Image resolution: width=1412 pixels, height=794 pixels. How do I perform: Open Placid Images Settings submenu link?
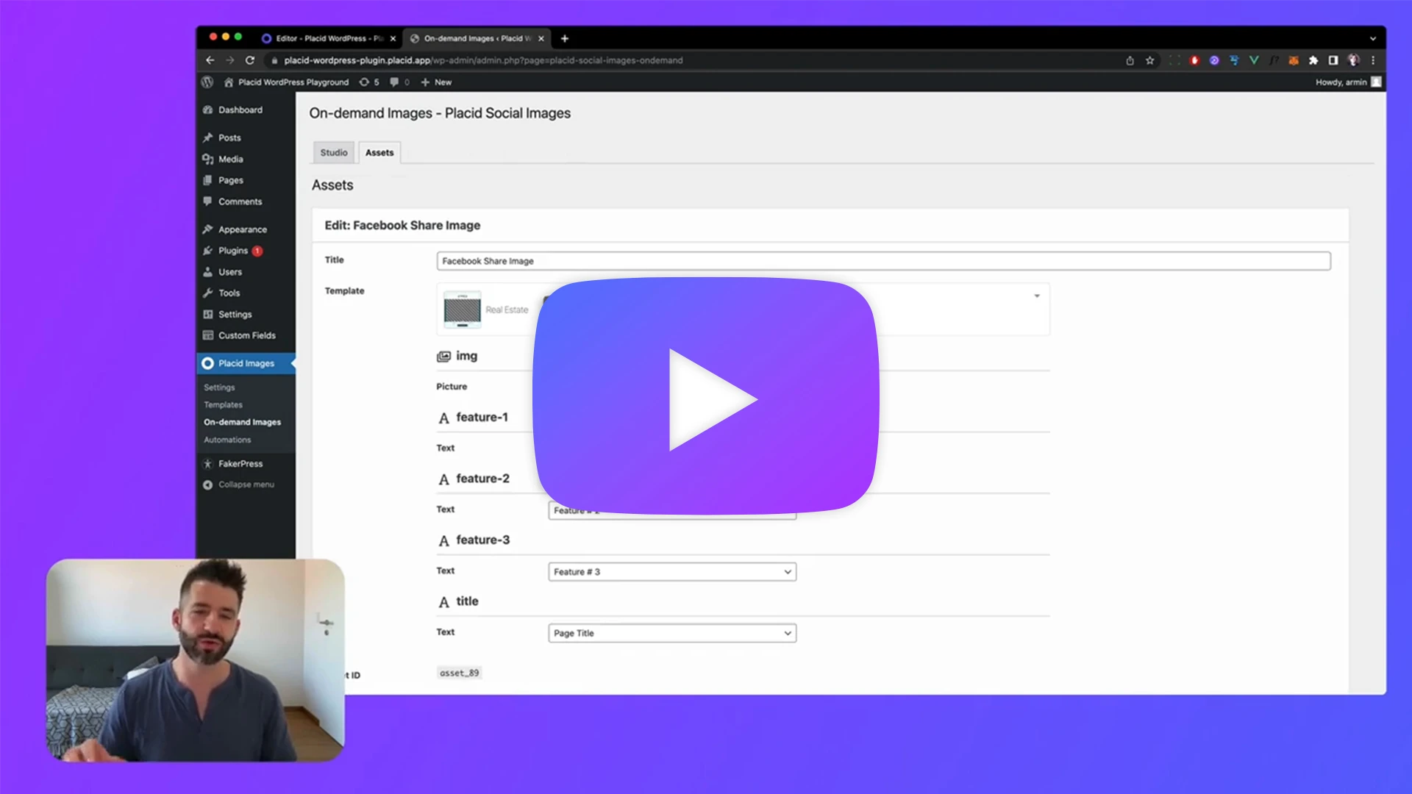(x=219, y=387)
